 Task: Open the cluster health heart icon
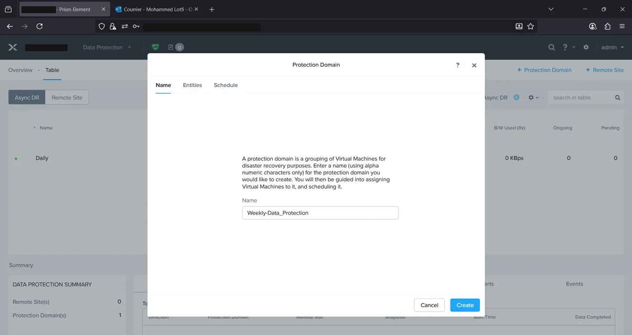pyautogui.click(x=155, y=47)
